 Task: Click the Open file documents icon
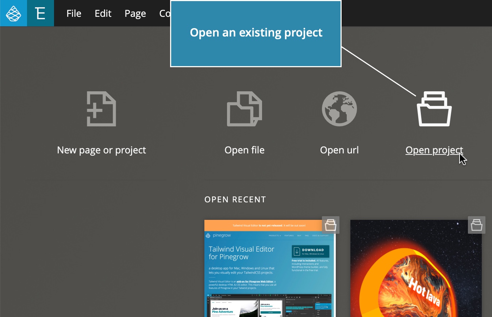pyautogui.click(x=245, y=109)
